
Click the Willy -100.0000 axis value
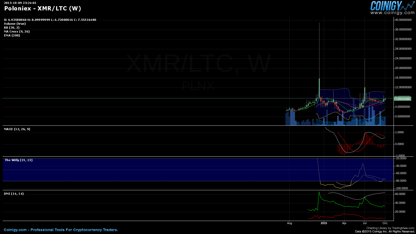click(401, 188)
